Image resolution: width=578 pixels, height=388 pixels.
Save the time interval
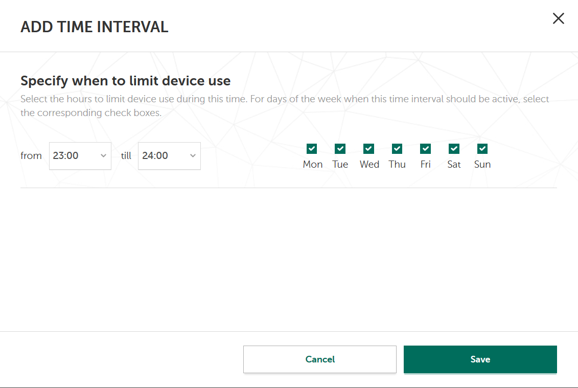click(480, 359)
